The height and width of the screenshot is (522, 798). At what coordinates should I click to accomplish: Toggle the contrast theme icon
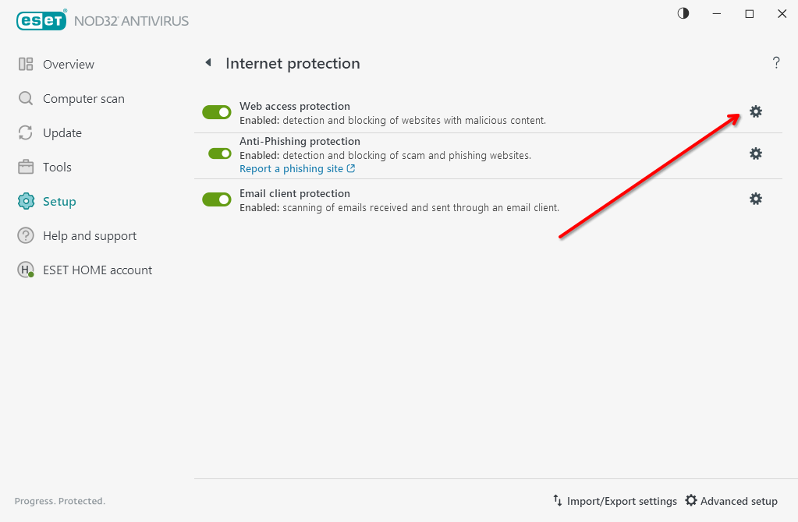683,13
